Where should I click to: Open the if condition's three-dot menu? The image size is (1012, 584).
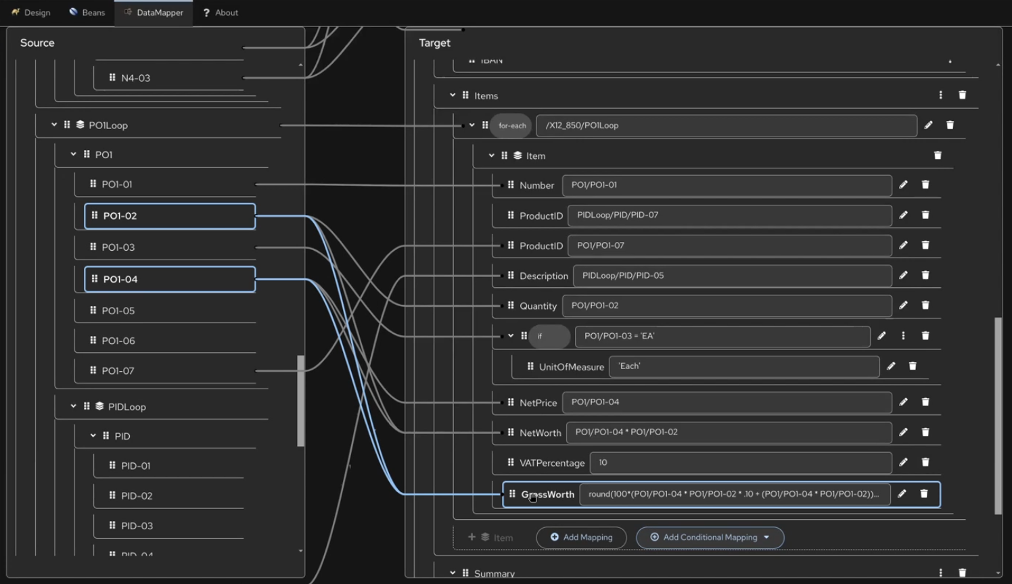tap(903, 335)
